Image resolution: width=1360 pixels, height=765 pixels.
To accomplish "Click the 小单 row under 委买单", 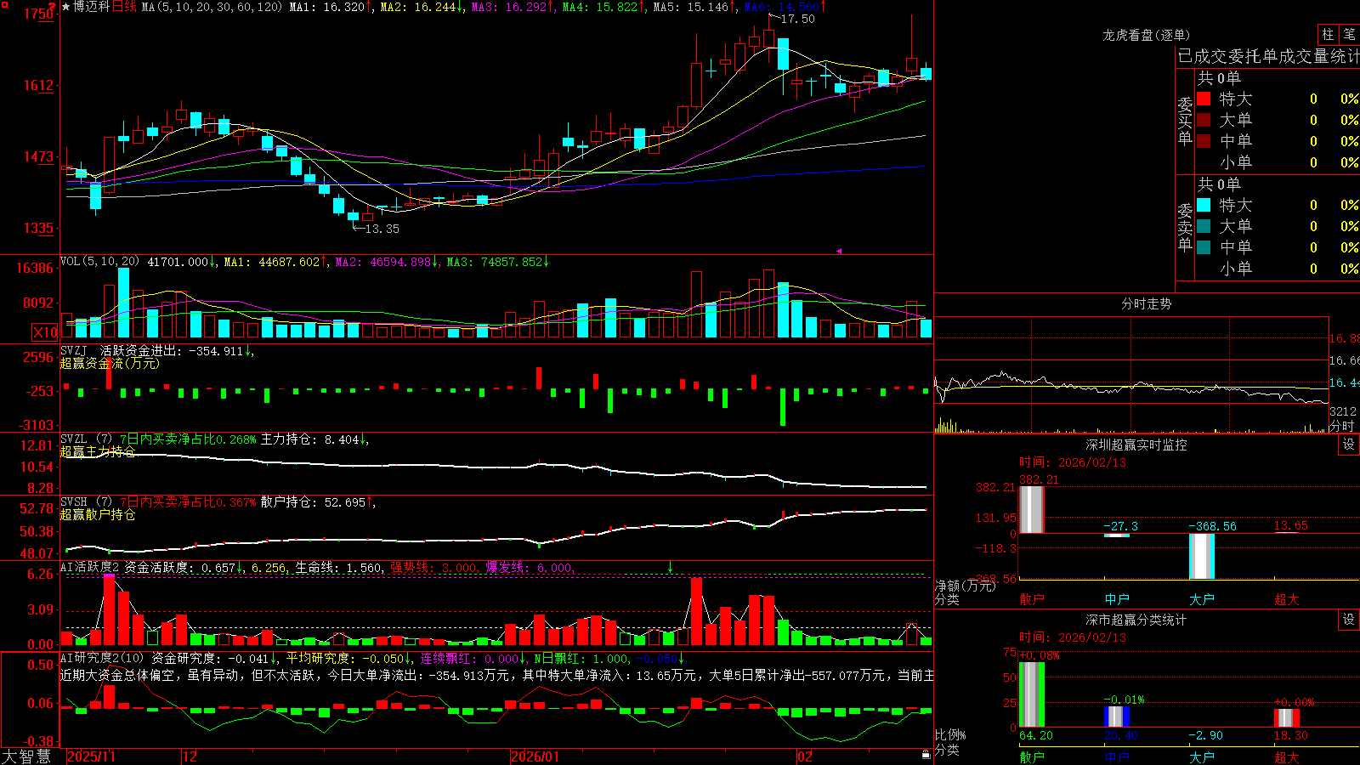I will coord(1278,162).
